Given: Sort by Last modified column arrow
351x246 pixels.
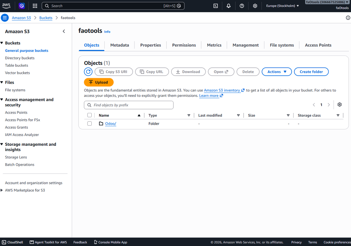Looking at the screenshot, I should (x=239, y=115).
